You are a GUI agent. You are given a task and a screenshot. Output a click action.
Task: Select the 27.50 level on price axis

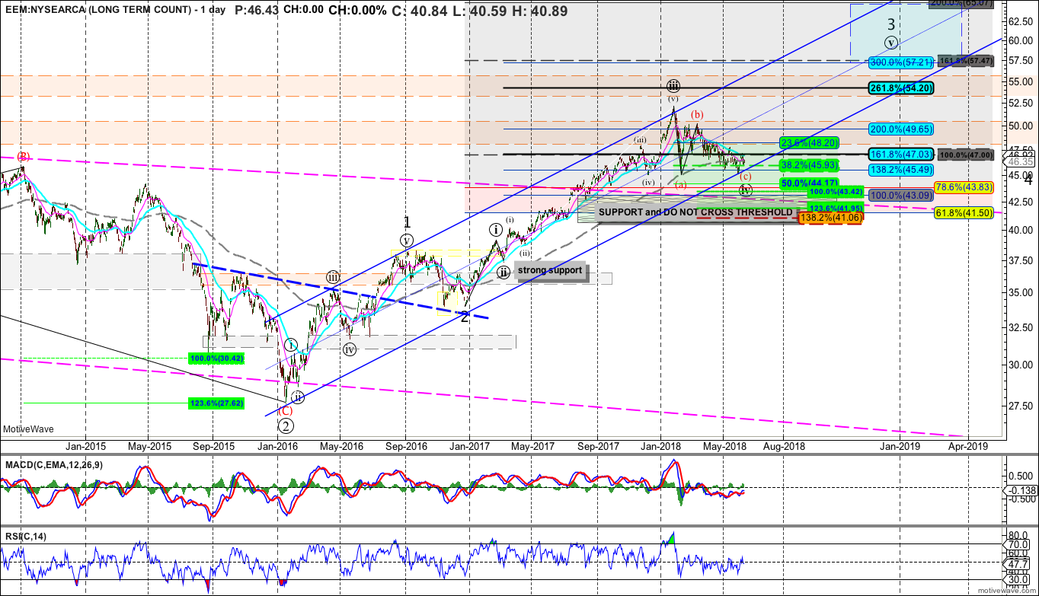(x=1019, y=406)
